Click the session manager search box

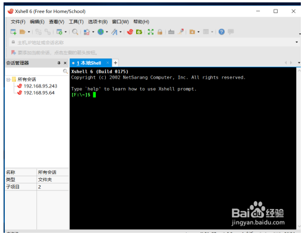coord(34,71)
